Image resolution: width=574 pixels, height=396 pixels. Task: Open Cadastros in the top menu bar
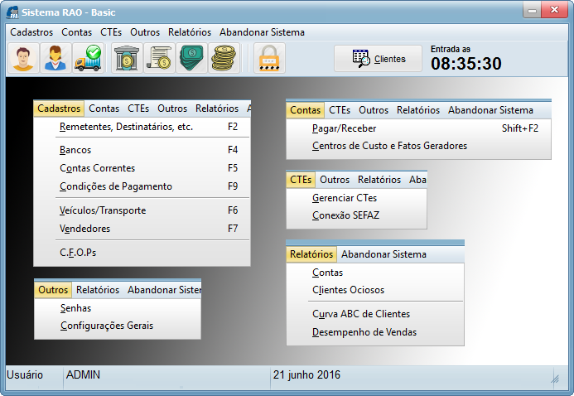31,32
